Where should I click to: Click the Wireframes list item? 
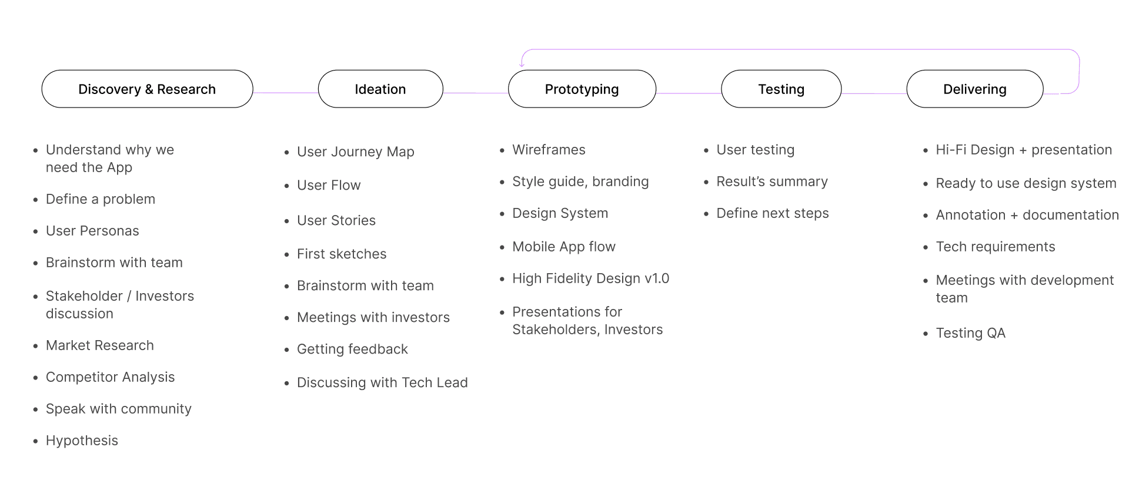click(549, 150)
